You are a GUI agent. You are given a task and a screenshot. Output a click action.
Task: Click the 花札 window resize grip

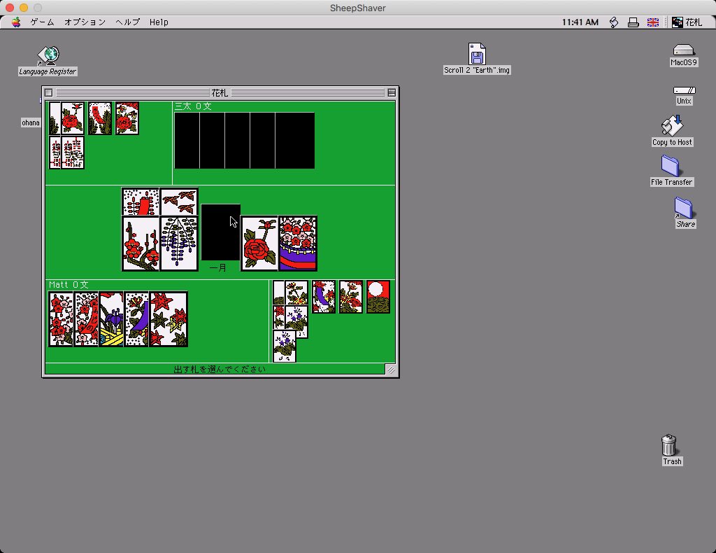point(391,370)
